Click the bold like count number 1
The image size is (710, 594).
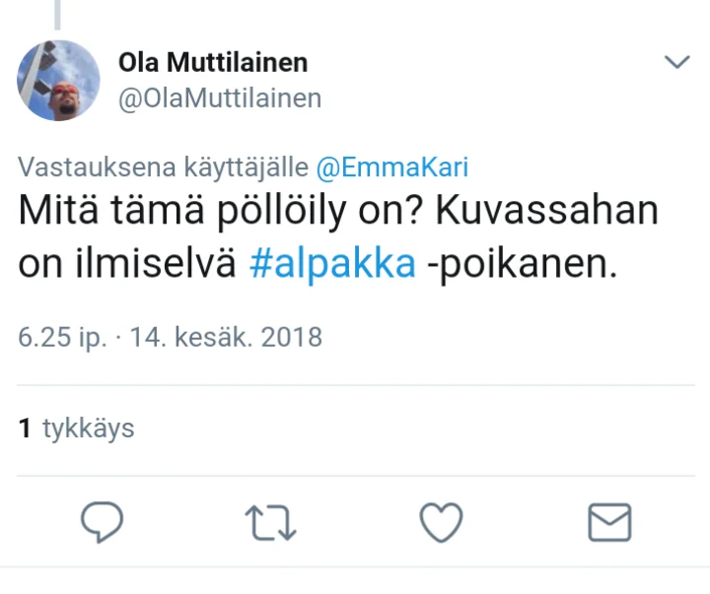coord(25,429)
